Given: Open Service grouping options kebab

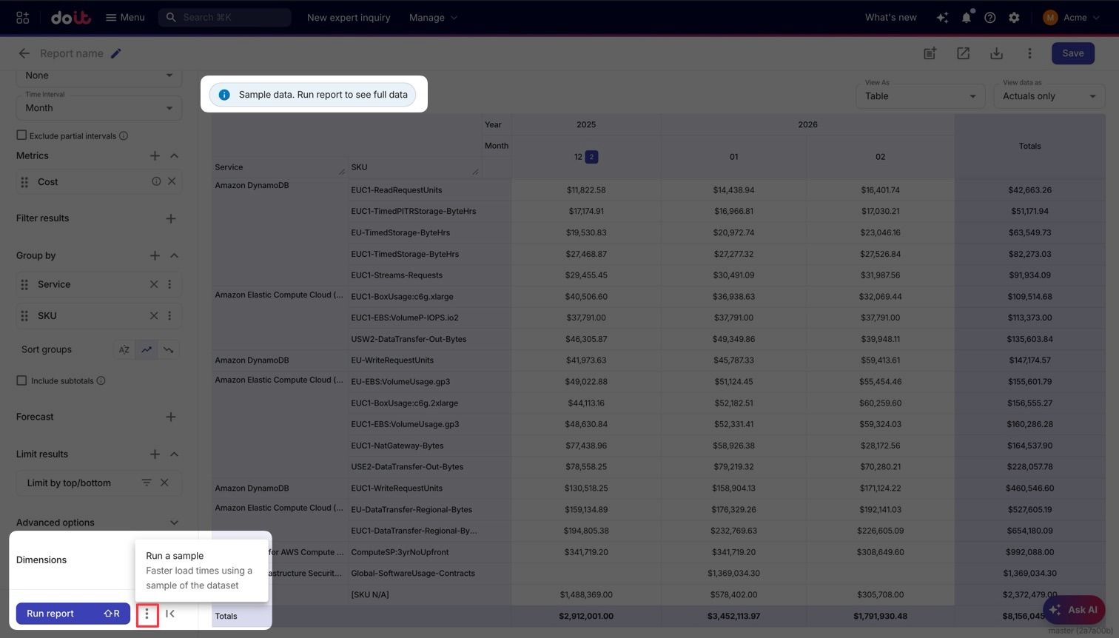Looking at the screenshot, I should coord(169,284).
